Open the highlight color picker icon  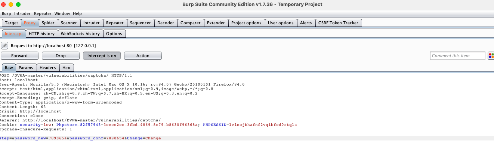tap(491, 56)
